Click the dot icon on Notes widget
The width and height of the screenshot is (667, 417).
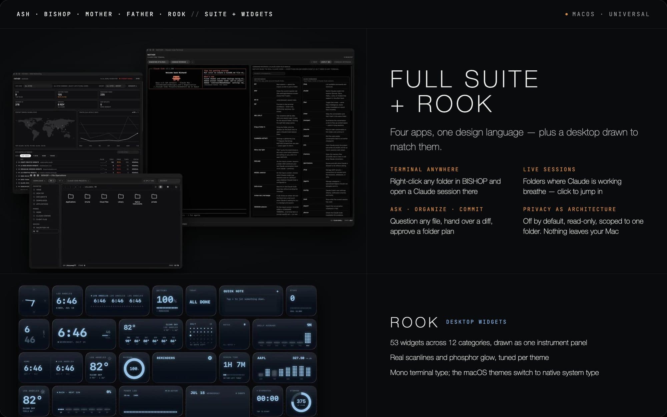click(x=244, y=324)
